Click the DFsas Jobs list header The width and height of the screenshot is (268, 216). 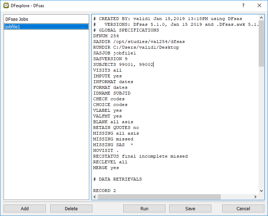click(46, 19)
